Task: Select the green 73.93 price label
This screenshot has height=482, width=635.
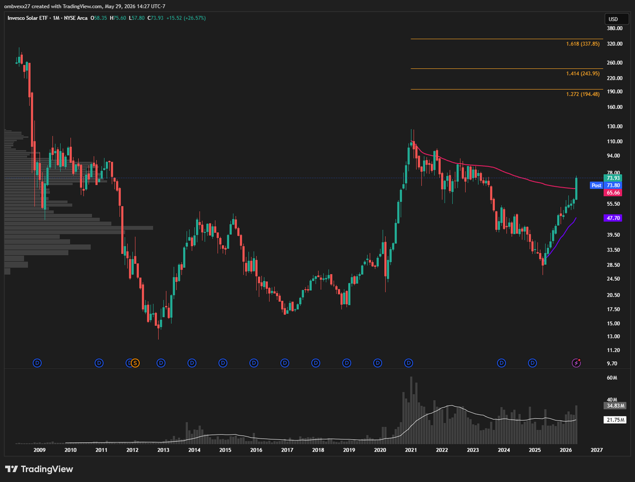Action: click(613, 178)
